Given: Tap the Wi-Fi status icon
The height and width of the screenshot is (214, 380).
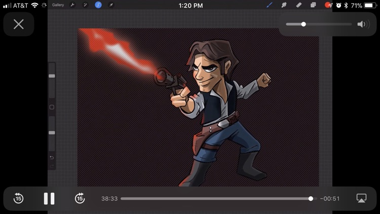Looking at the screenshot, I should pyautogui.click(x=35, y=6).
